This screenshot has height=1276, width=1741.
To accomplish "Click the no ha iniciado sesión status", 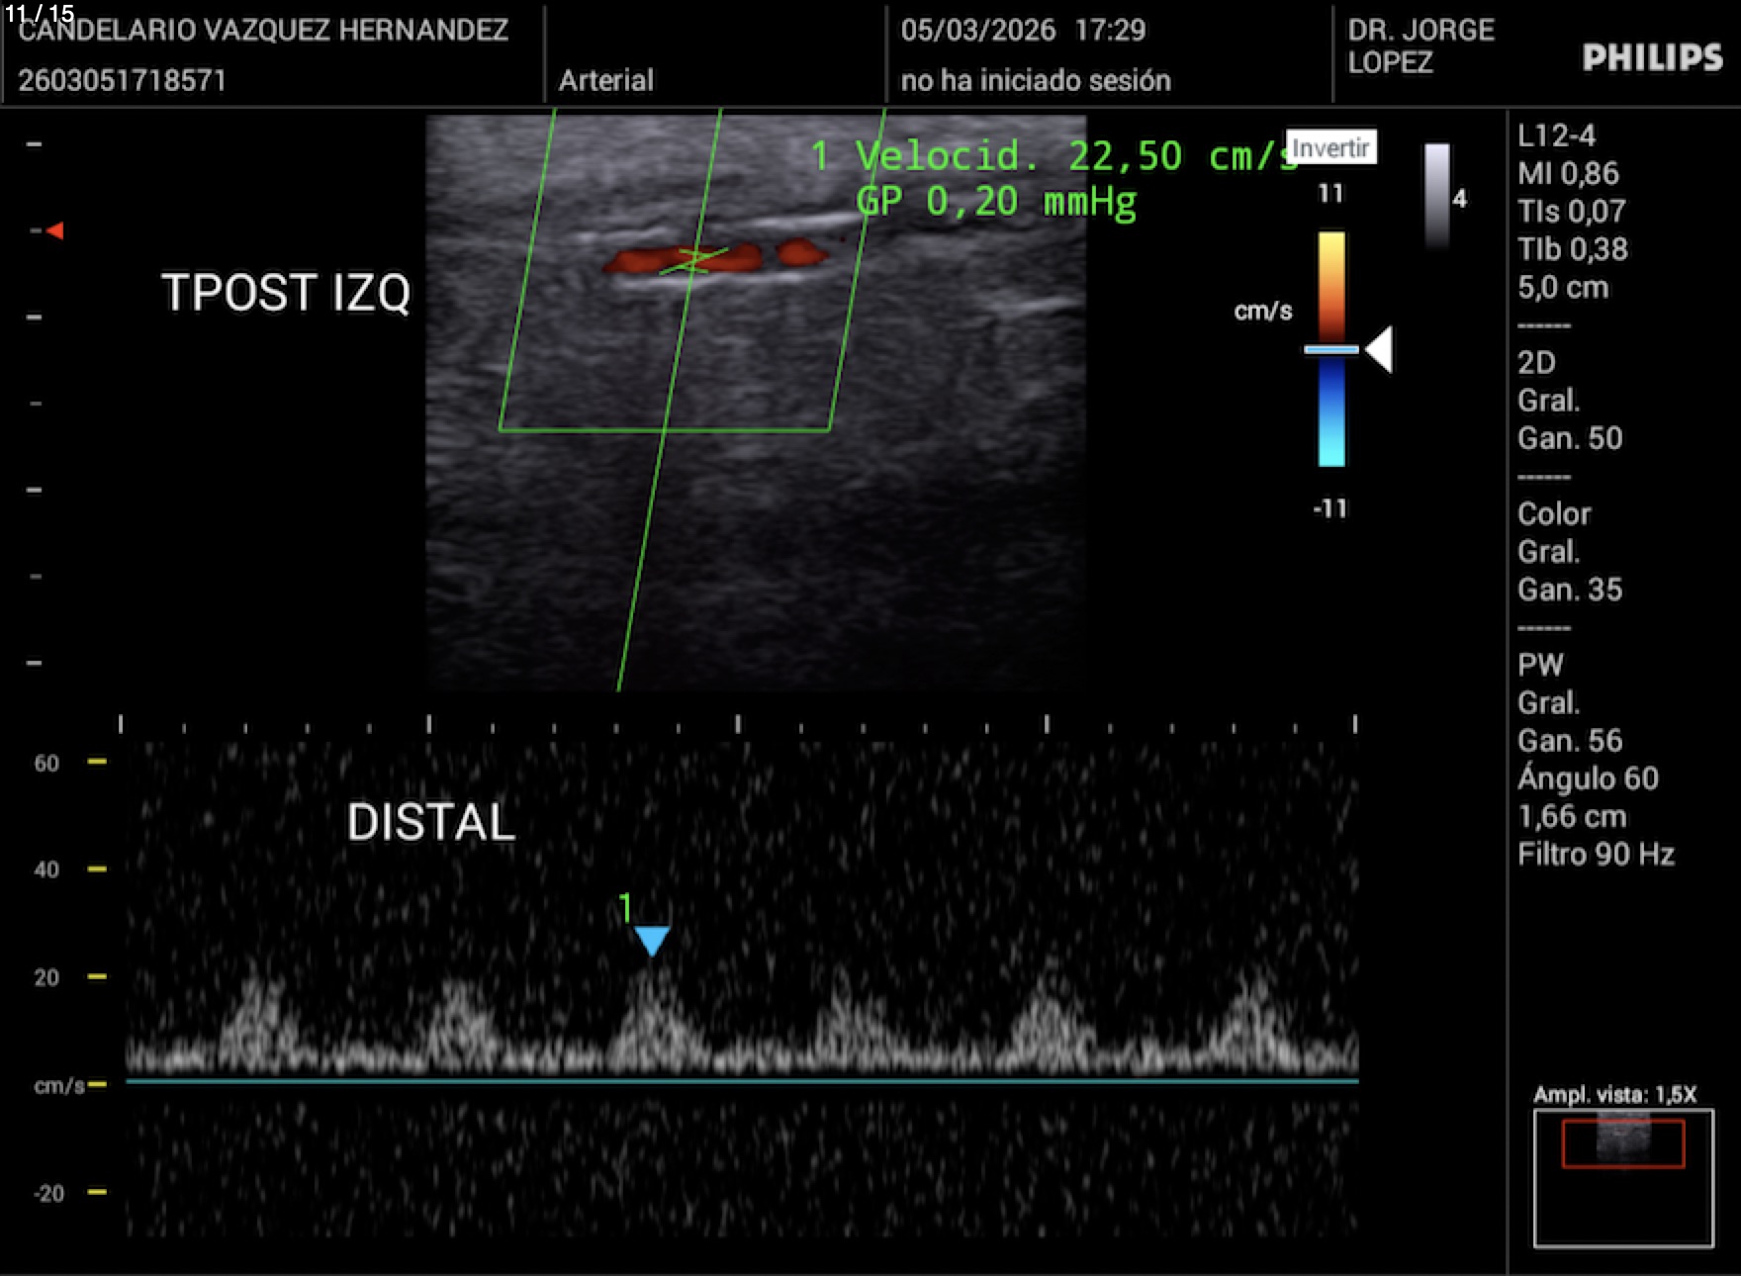I will (1035, 80).
